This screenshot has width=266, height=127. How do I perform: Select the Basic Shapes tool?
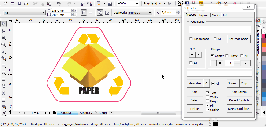coord(3,86)
